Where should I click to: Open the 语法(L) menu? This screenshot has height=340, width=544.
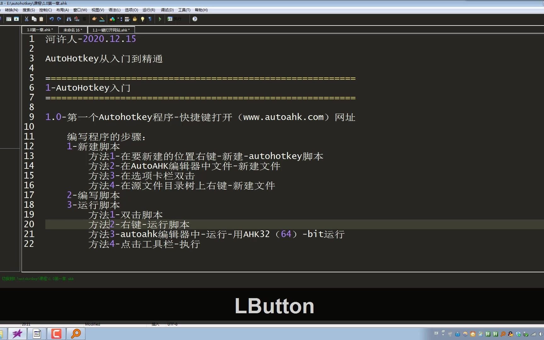(x=115, y=10)
